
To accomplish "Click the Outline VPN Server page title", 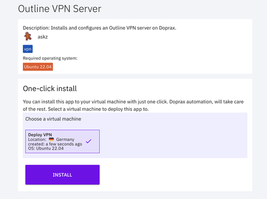I will pyautogui.click(x=60, y=9).
